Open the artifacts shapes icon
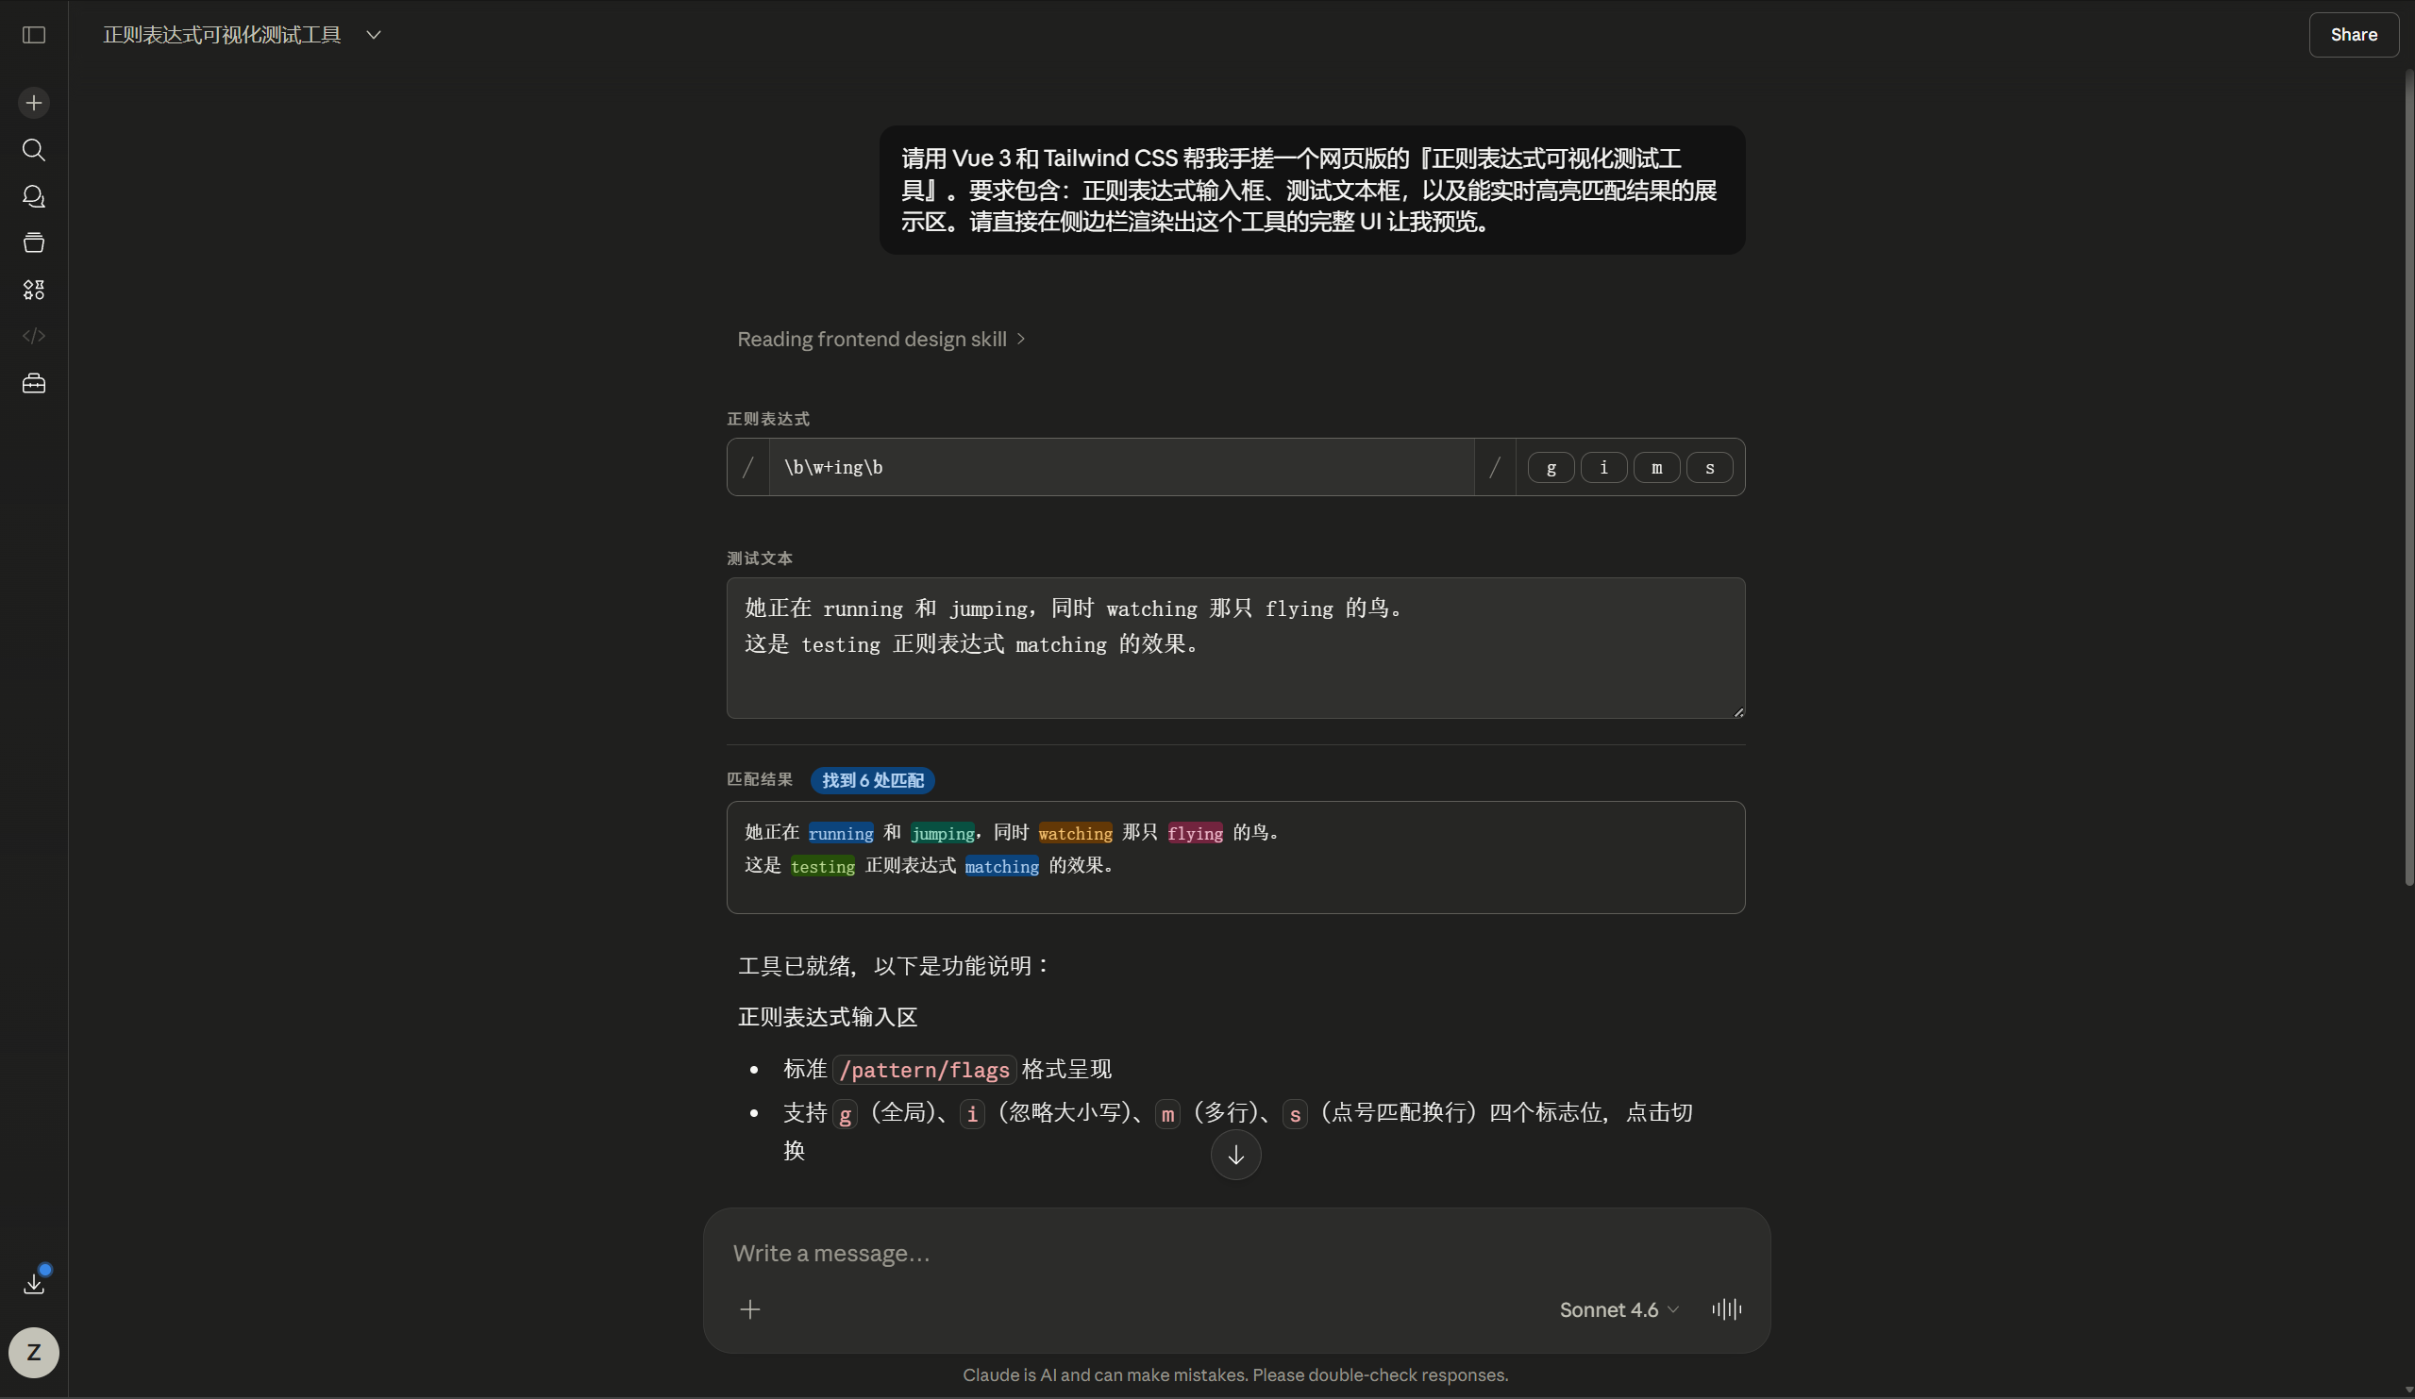 pyautogui.click(x=34, y=290)
